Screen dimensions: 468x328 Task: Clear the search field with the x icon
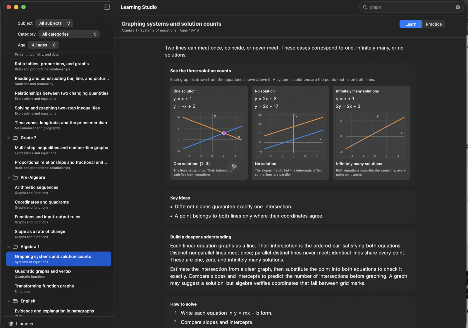458,7
